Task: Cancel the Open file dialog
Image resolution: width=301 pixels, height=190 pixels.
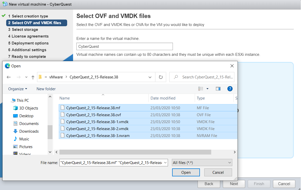Action: (x=218, y=172)
